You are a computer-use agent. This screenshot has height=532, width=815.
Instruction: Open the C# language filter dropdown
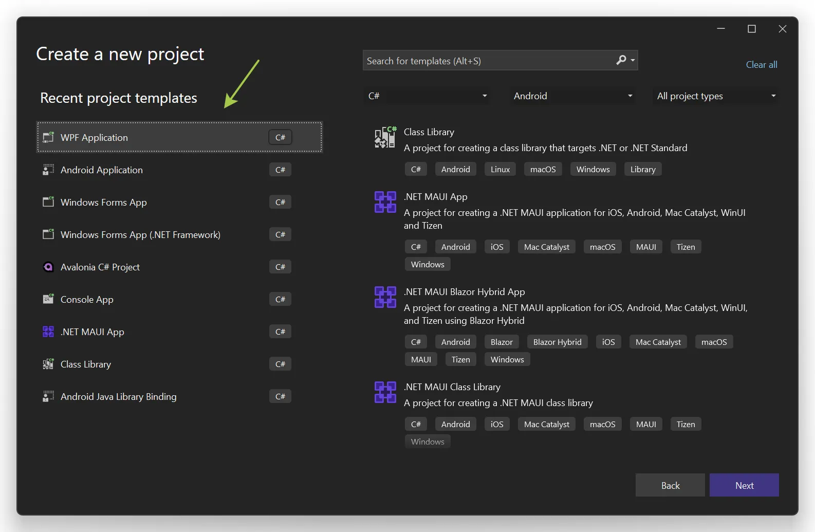pos(427,96)
